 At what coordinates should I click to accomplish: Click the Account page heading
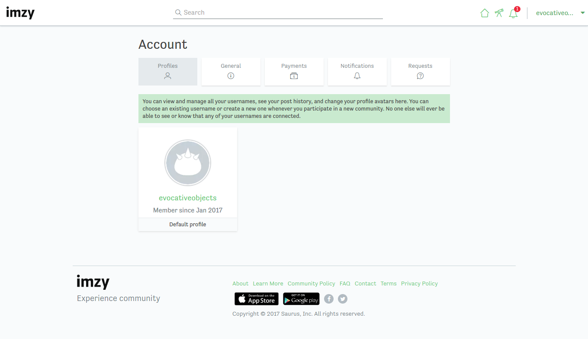coord(163,44)
